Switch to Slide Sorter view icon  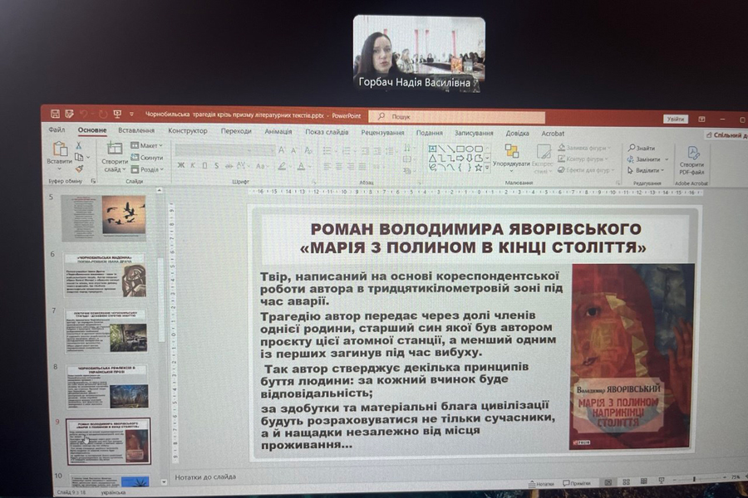click(x=627, y=481)
